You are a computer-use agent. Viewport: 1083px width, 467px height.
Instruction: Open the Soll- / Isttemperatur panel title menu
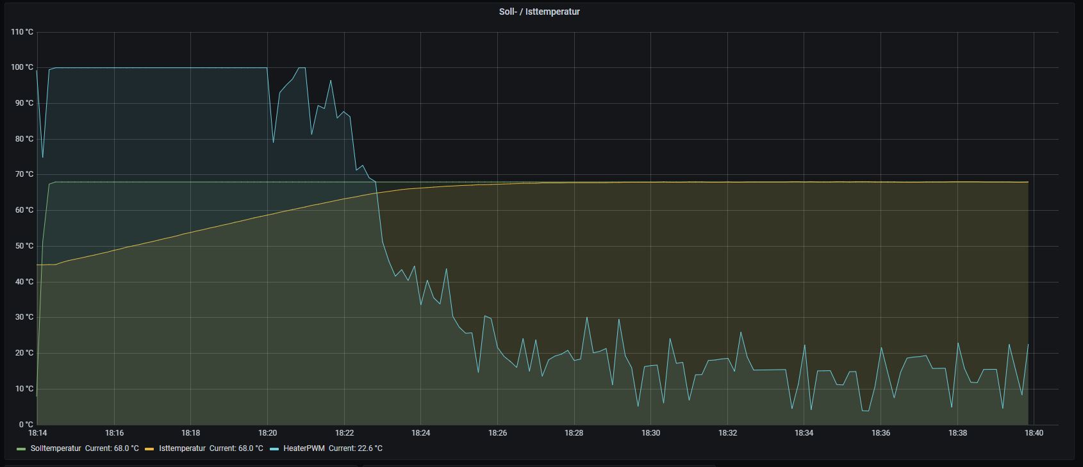(539, 12)
